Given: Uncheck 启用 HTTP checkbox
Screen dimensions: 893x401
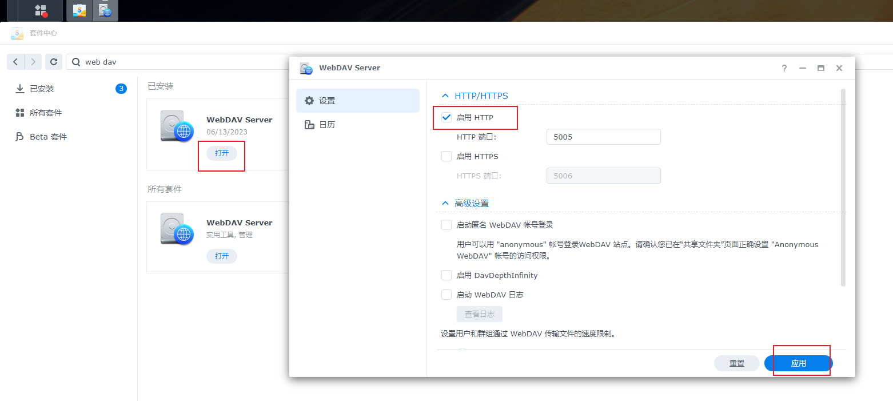Looking at the screenshot, I should pyautogui.click(x=447, y=117).
